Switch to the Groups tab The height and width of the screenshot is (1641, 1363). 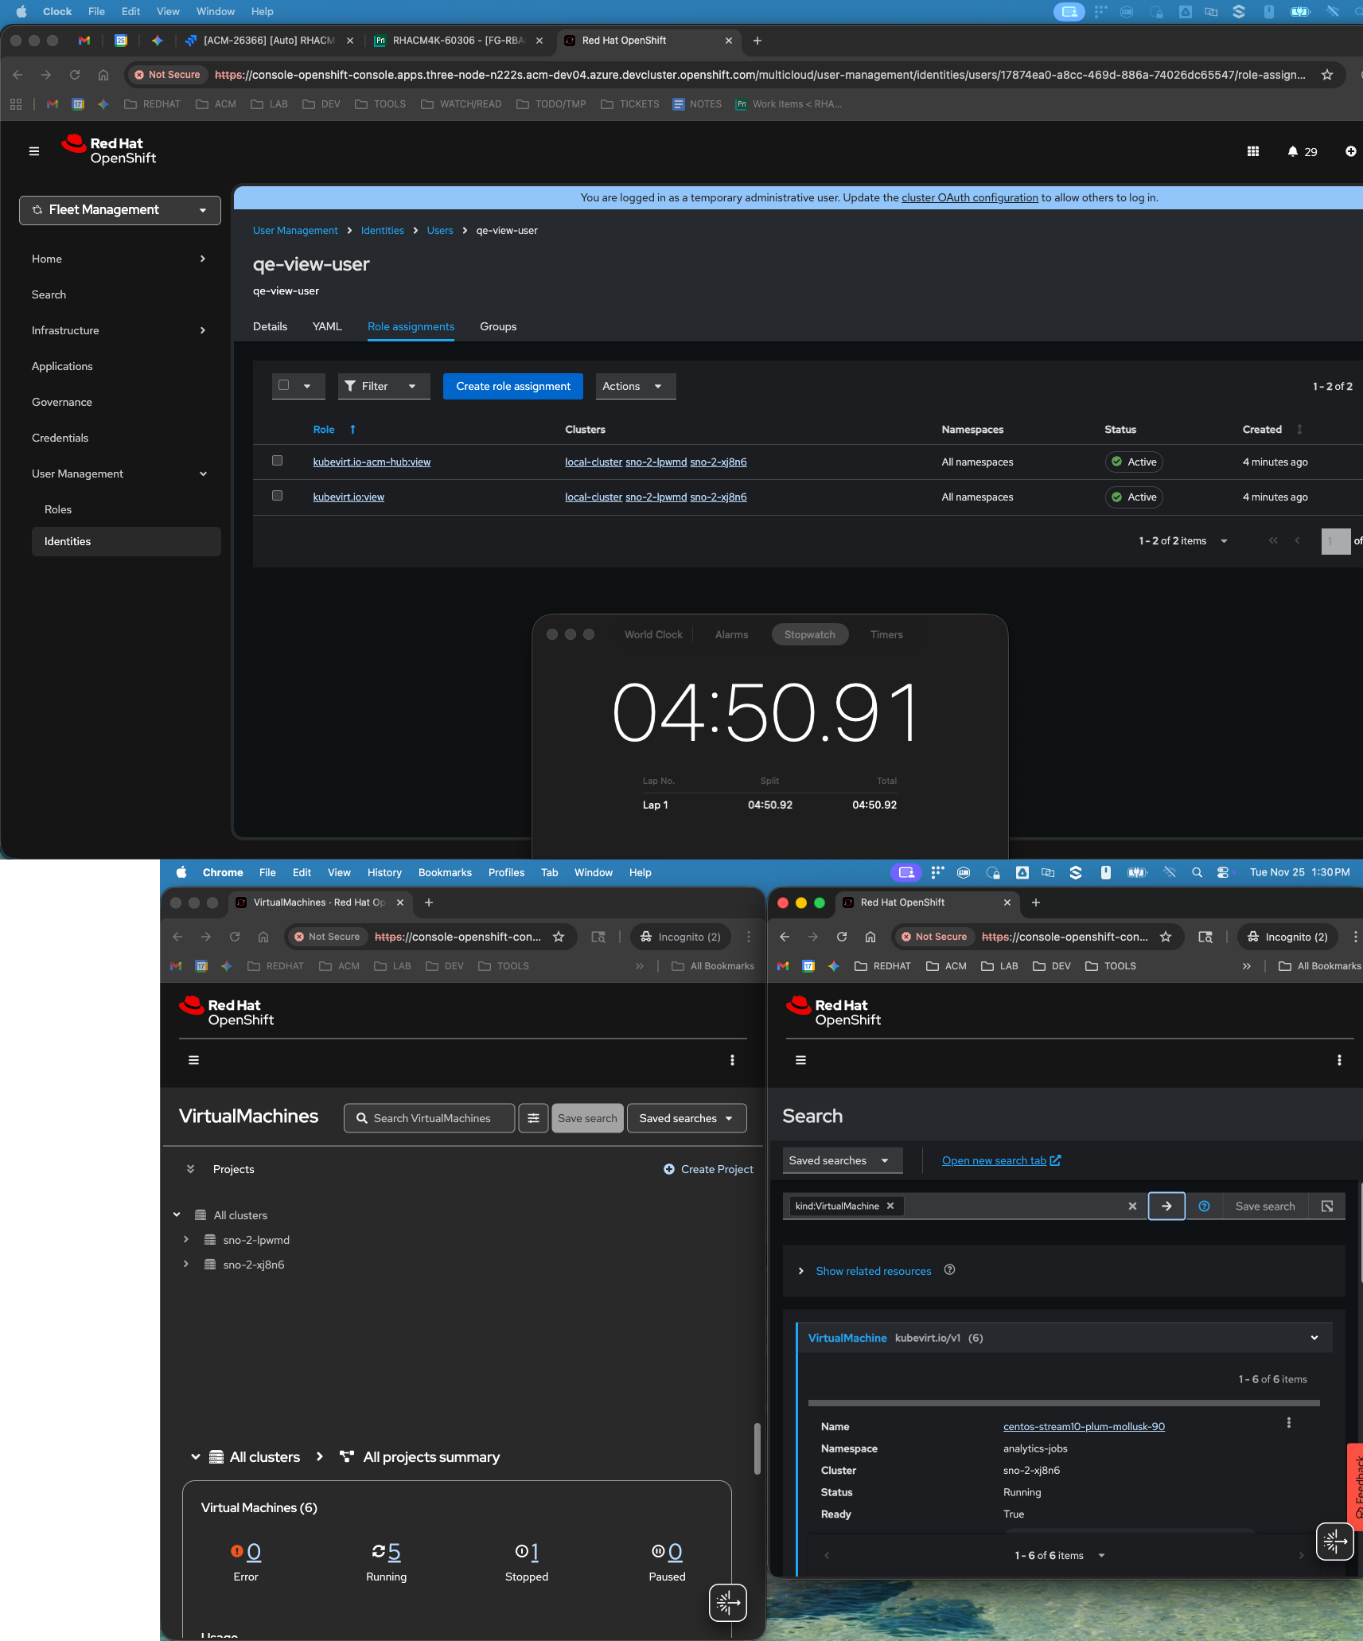(x=498, y=326)
